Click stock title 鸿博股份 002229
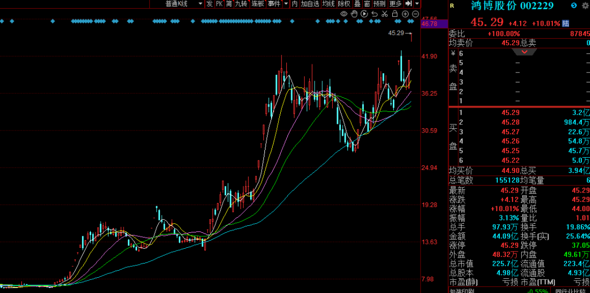Screen dimensions: 590x293 click(512, 5)
